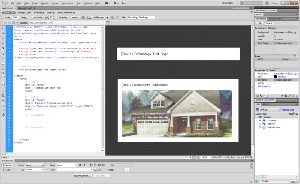Click the Page Properties button
Image resolution: width=300 pixels, height=184 pixels.
[82, 176]
